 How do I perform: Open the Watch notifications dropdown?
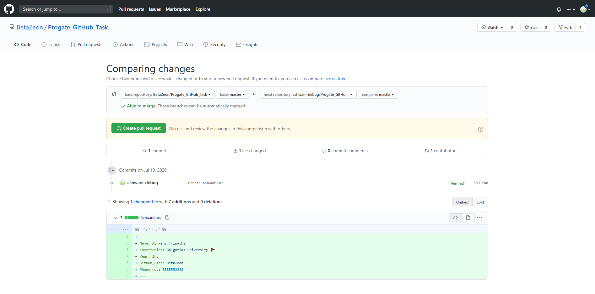coord(492,28)
